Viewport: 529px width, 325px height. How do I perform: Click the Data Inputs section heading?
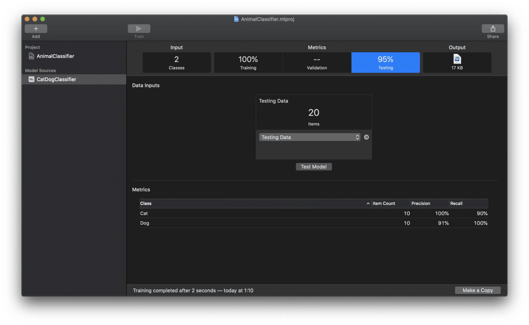(x=146, y=85)
